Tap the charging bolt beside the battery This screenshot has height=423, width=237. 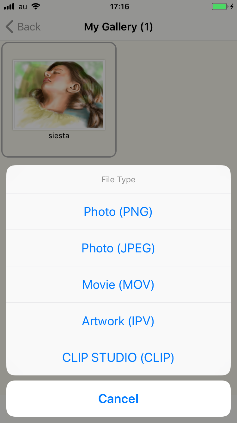(232, 7)
